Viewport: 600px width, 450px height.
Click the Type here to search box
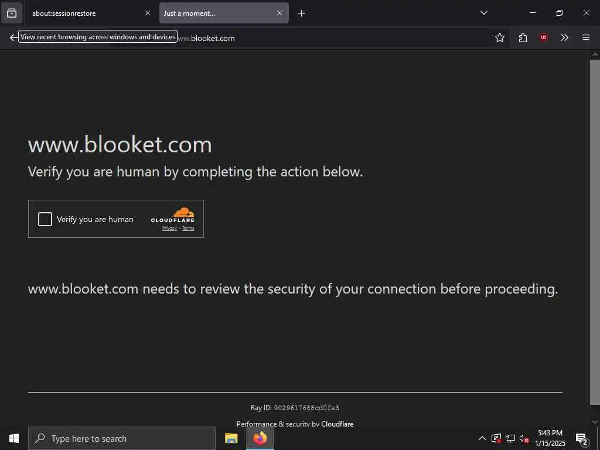coord(123,438)
